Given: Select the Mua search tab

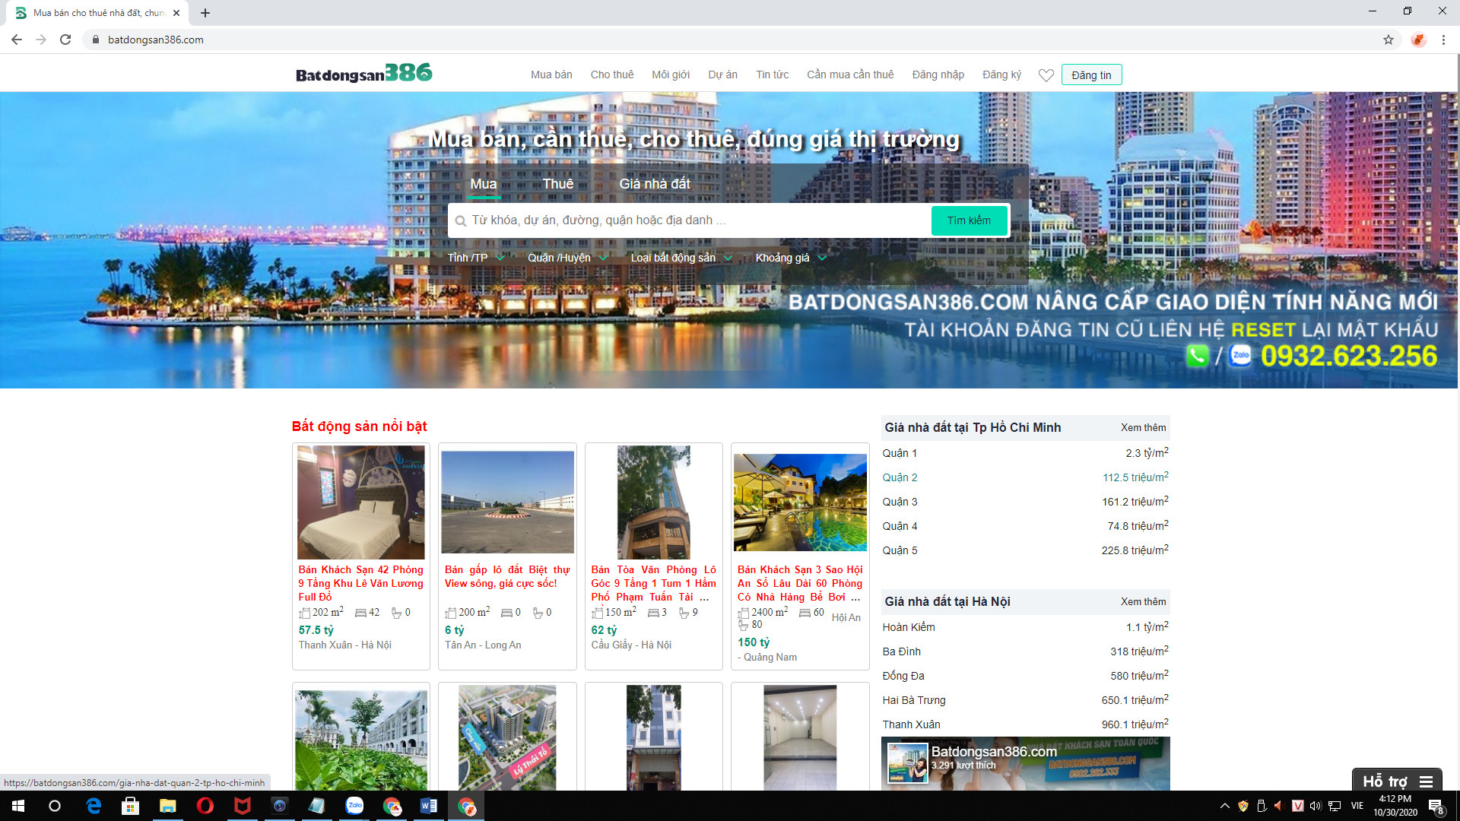Looking at the screenshot, I should tap(484, 184).
